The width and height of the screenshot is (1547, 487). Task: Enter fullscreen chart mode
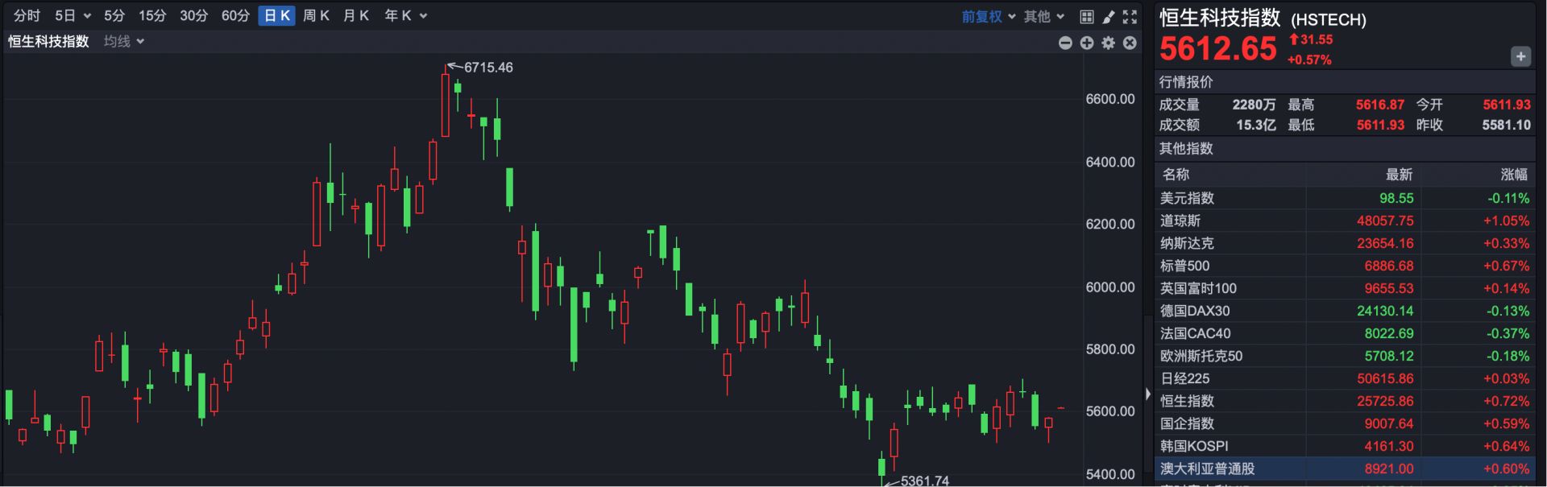1130,16
